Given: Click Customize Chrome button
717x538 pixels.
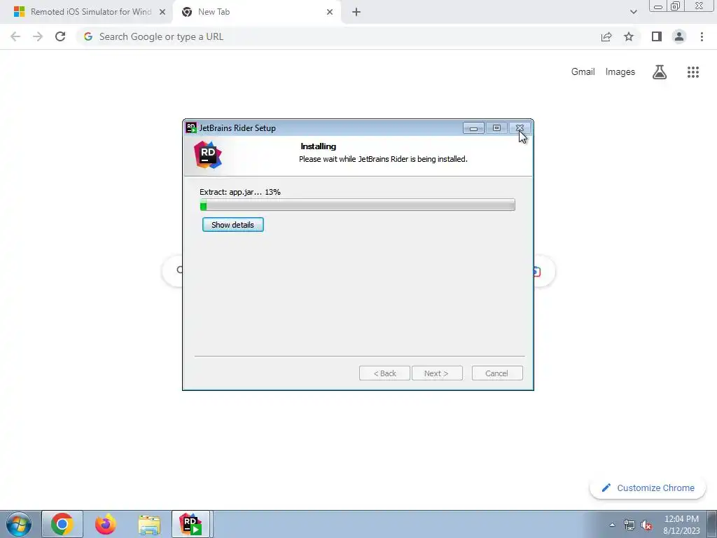Looking at the screenshot, I should coord(648,488).
